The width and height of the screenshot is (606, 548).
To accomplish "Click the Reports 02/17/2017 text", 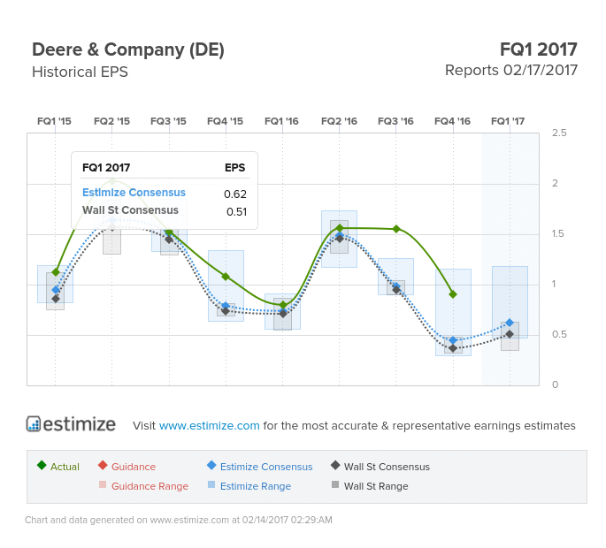I will 511,71.
